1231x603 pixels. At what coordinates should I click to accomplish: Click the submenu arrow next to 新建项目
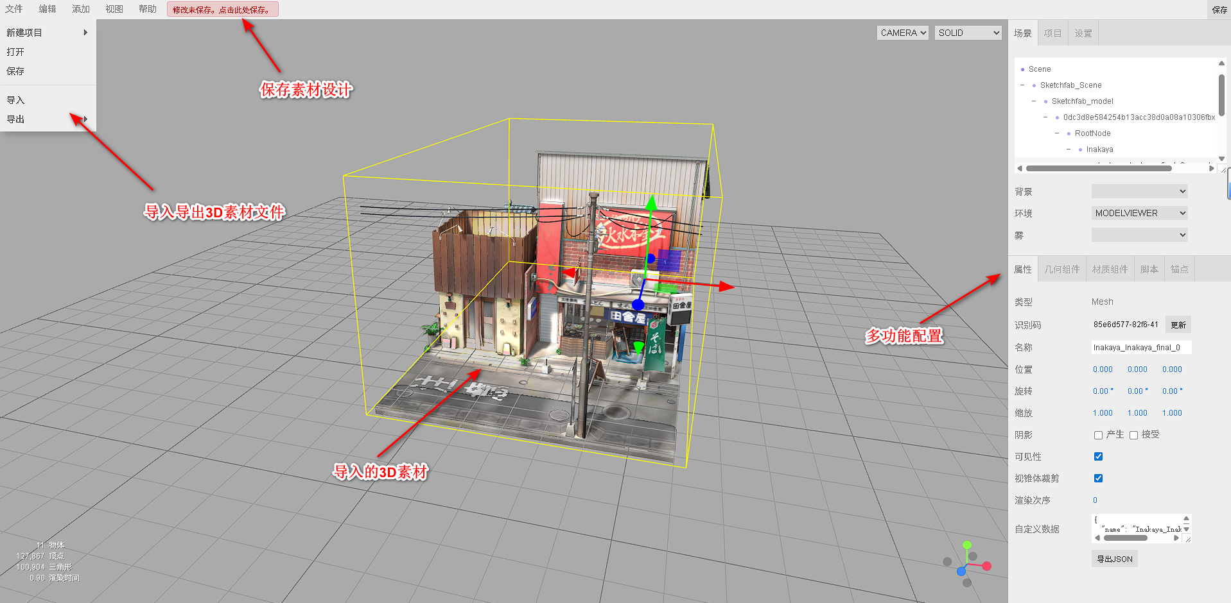85,33
